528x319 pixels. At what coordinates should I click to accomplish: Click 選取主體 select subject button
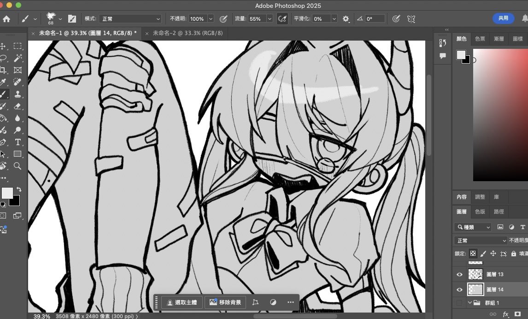(182, 302)
